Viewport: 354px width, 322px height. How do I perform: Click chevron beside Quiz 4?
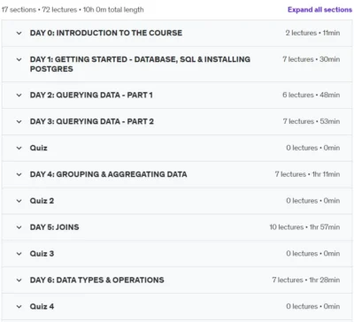(19, 307)
